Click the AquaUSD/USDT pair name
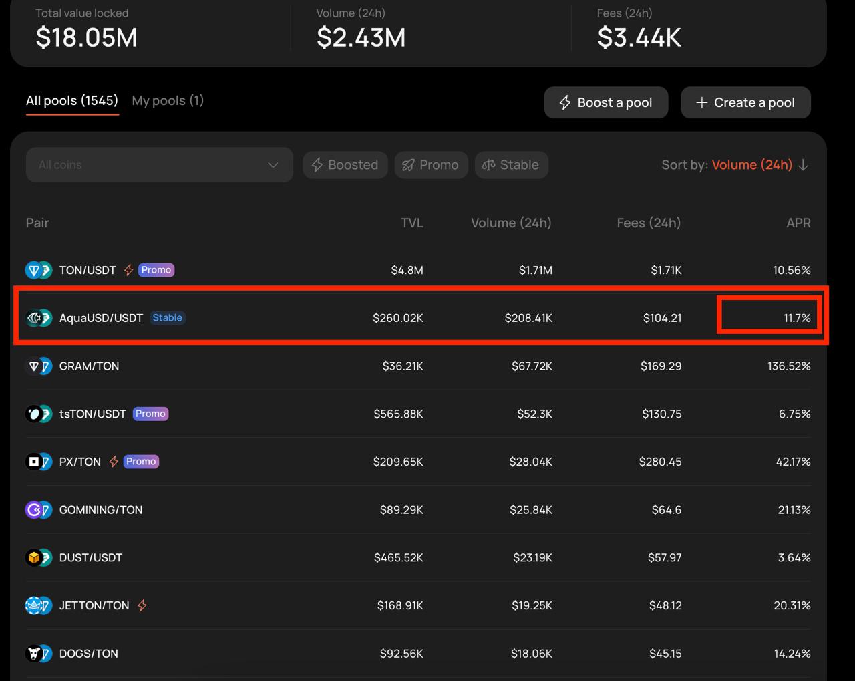The height and width of the screenshot is (681, 855). point(101,318)
